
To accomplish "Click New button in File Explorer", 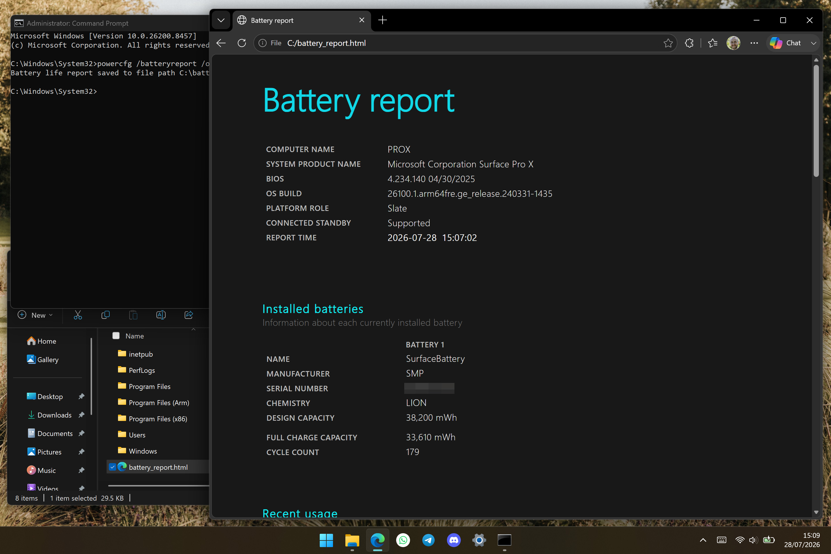I will click(x=35, y=315).
